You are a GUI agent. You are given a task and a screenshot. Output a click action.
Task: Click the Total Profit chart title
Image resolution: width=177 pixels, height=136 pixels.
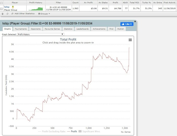pyautogui.click(x=68, y=39)
